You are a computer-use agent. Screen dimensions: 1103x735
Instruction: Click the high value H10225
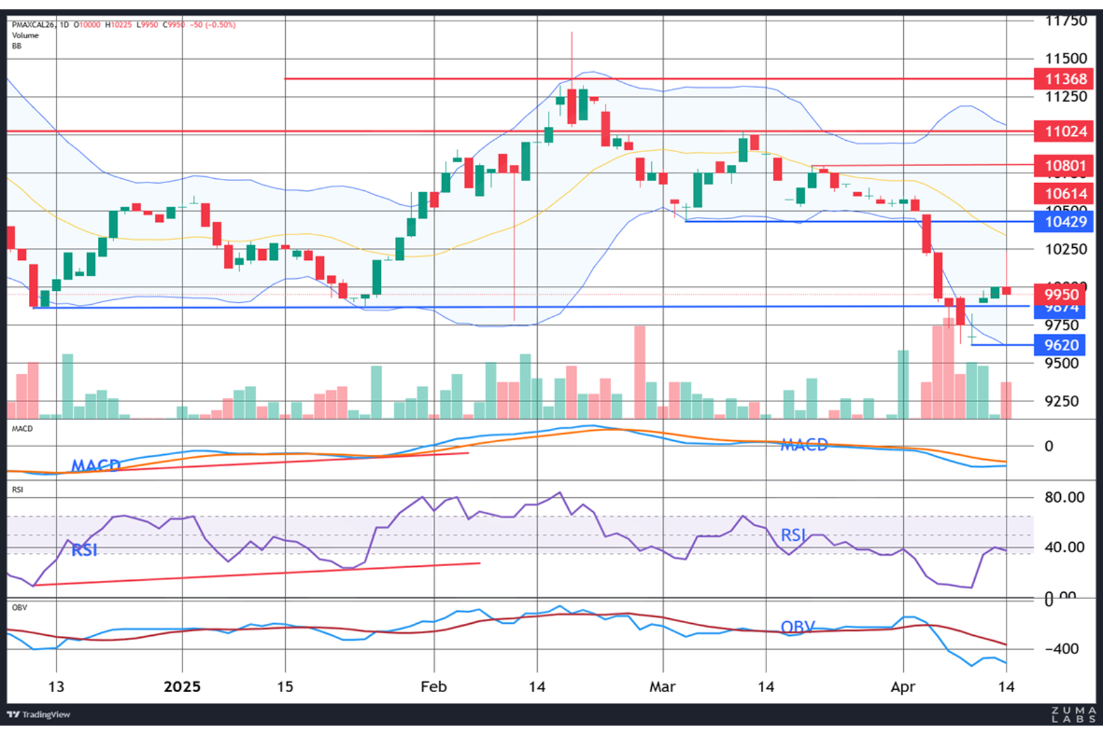click(x=119, y=25)
